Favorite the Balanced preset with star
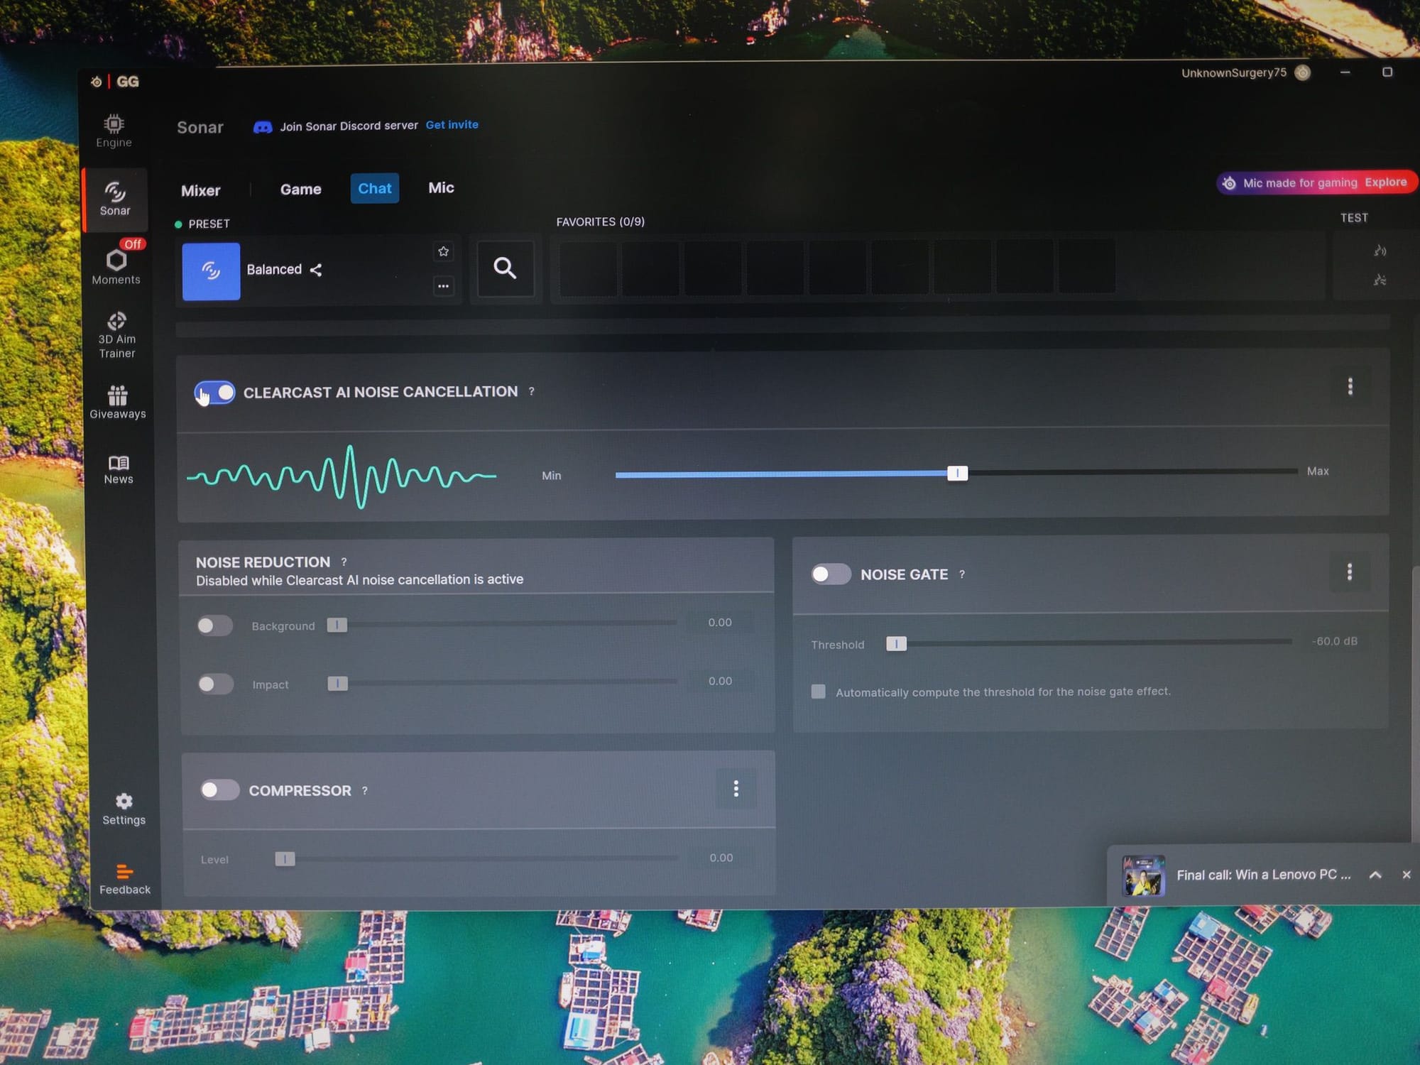Screen dimensions: 1420x1065 (x=444, y=251)
